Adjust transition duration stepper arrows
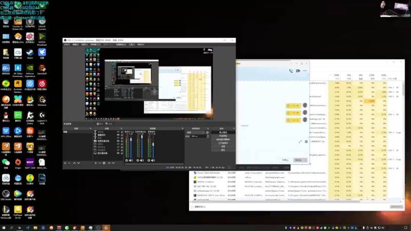This screenshot has width=411, height=231. pyautogui.click(x=208, y=136)
